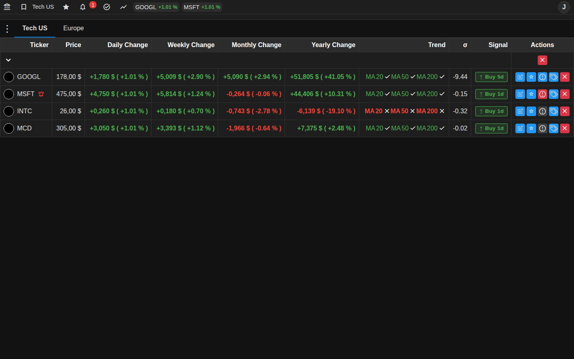Remove MCD row with red X
Image resolution: width=574 pixels, height=359 pixels.
click(x=565, y=128)
